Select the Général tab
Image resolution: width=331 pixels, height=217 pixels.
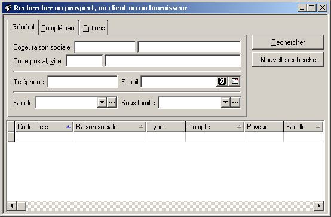(23, 27)
